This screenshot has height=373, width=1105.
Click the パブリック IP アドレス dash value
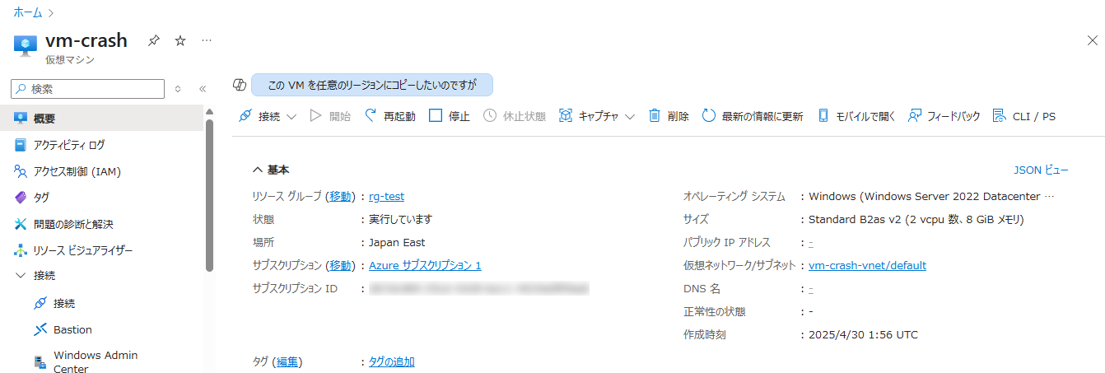click(811, 242)
